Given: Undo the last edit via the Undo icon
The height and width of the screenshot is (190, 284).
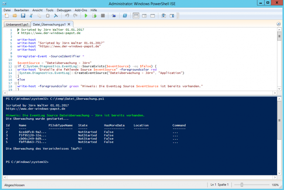Looking at the screenshot, I should click(67, 16).
